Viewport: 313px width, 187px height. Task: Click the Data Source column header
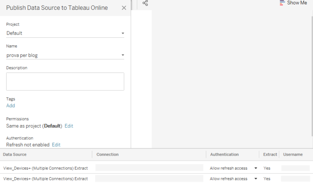click(15, 154)
